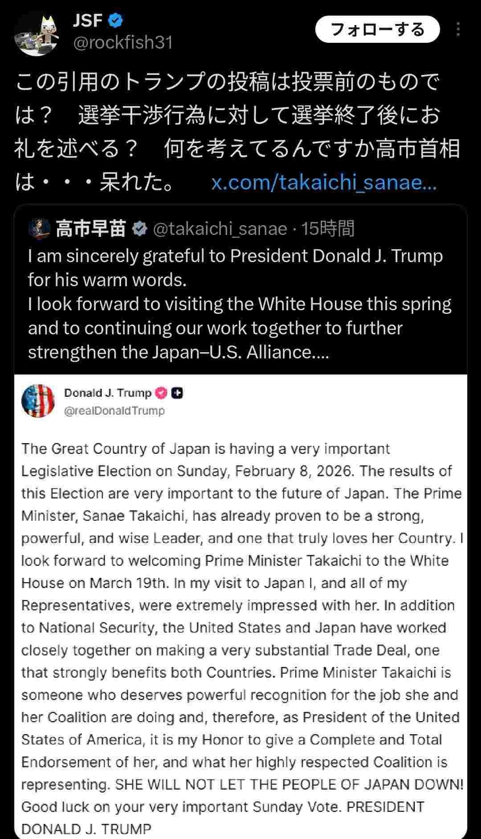This screenshot has width=481, height=839.
Task: Open the @rockfish31 handle
Action: coord(122,42)
